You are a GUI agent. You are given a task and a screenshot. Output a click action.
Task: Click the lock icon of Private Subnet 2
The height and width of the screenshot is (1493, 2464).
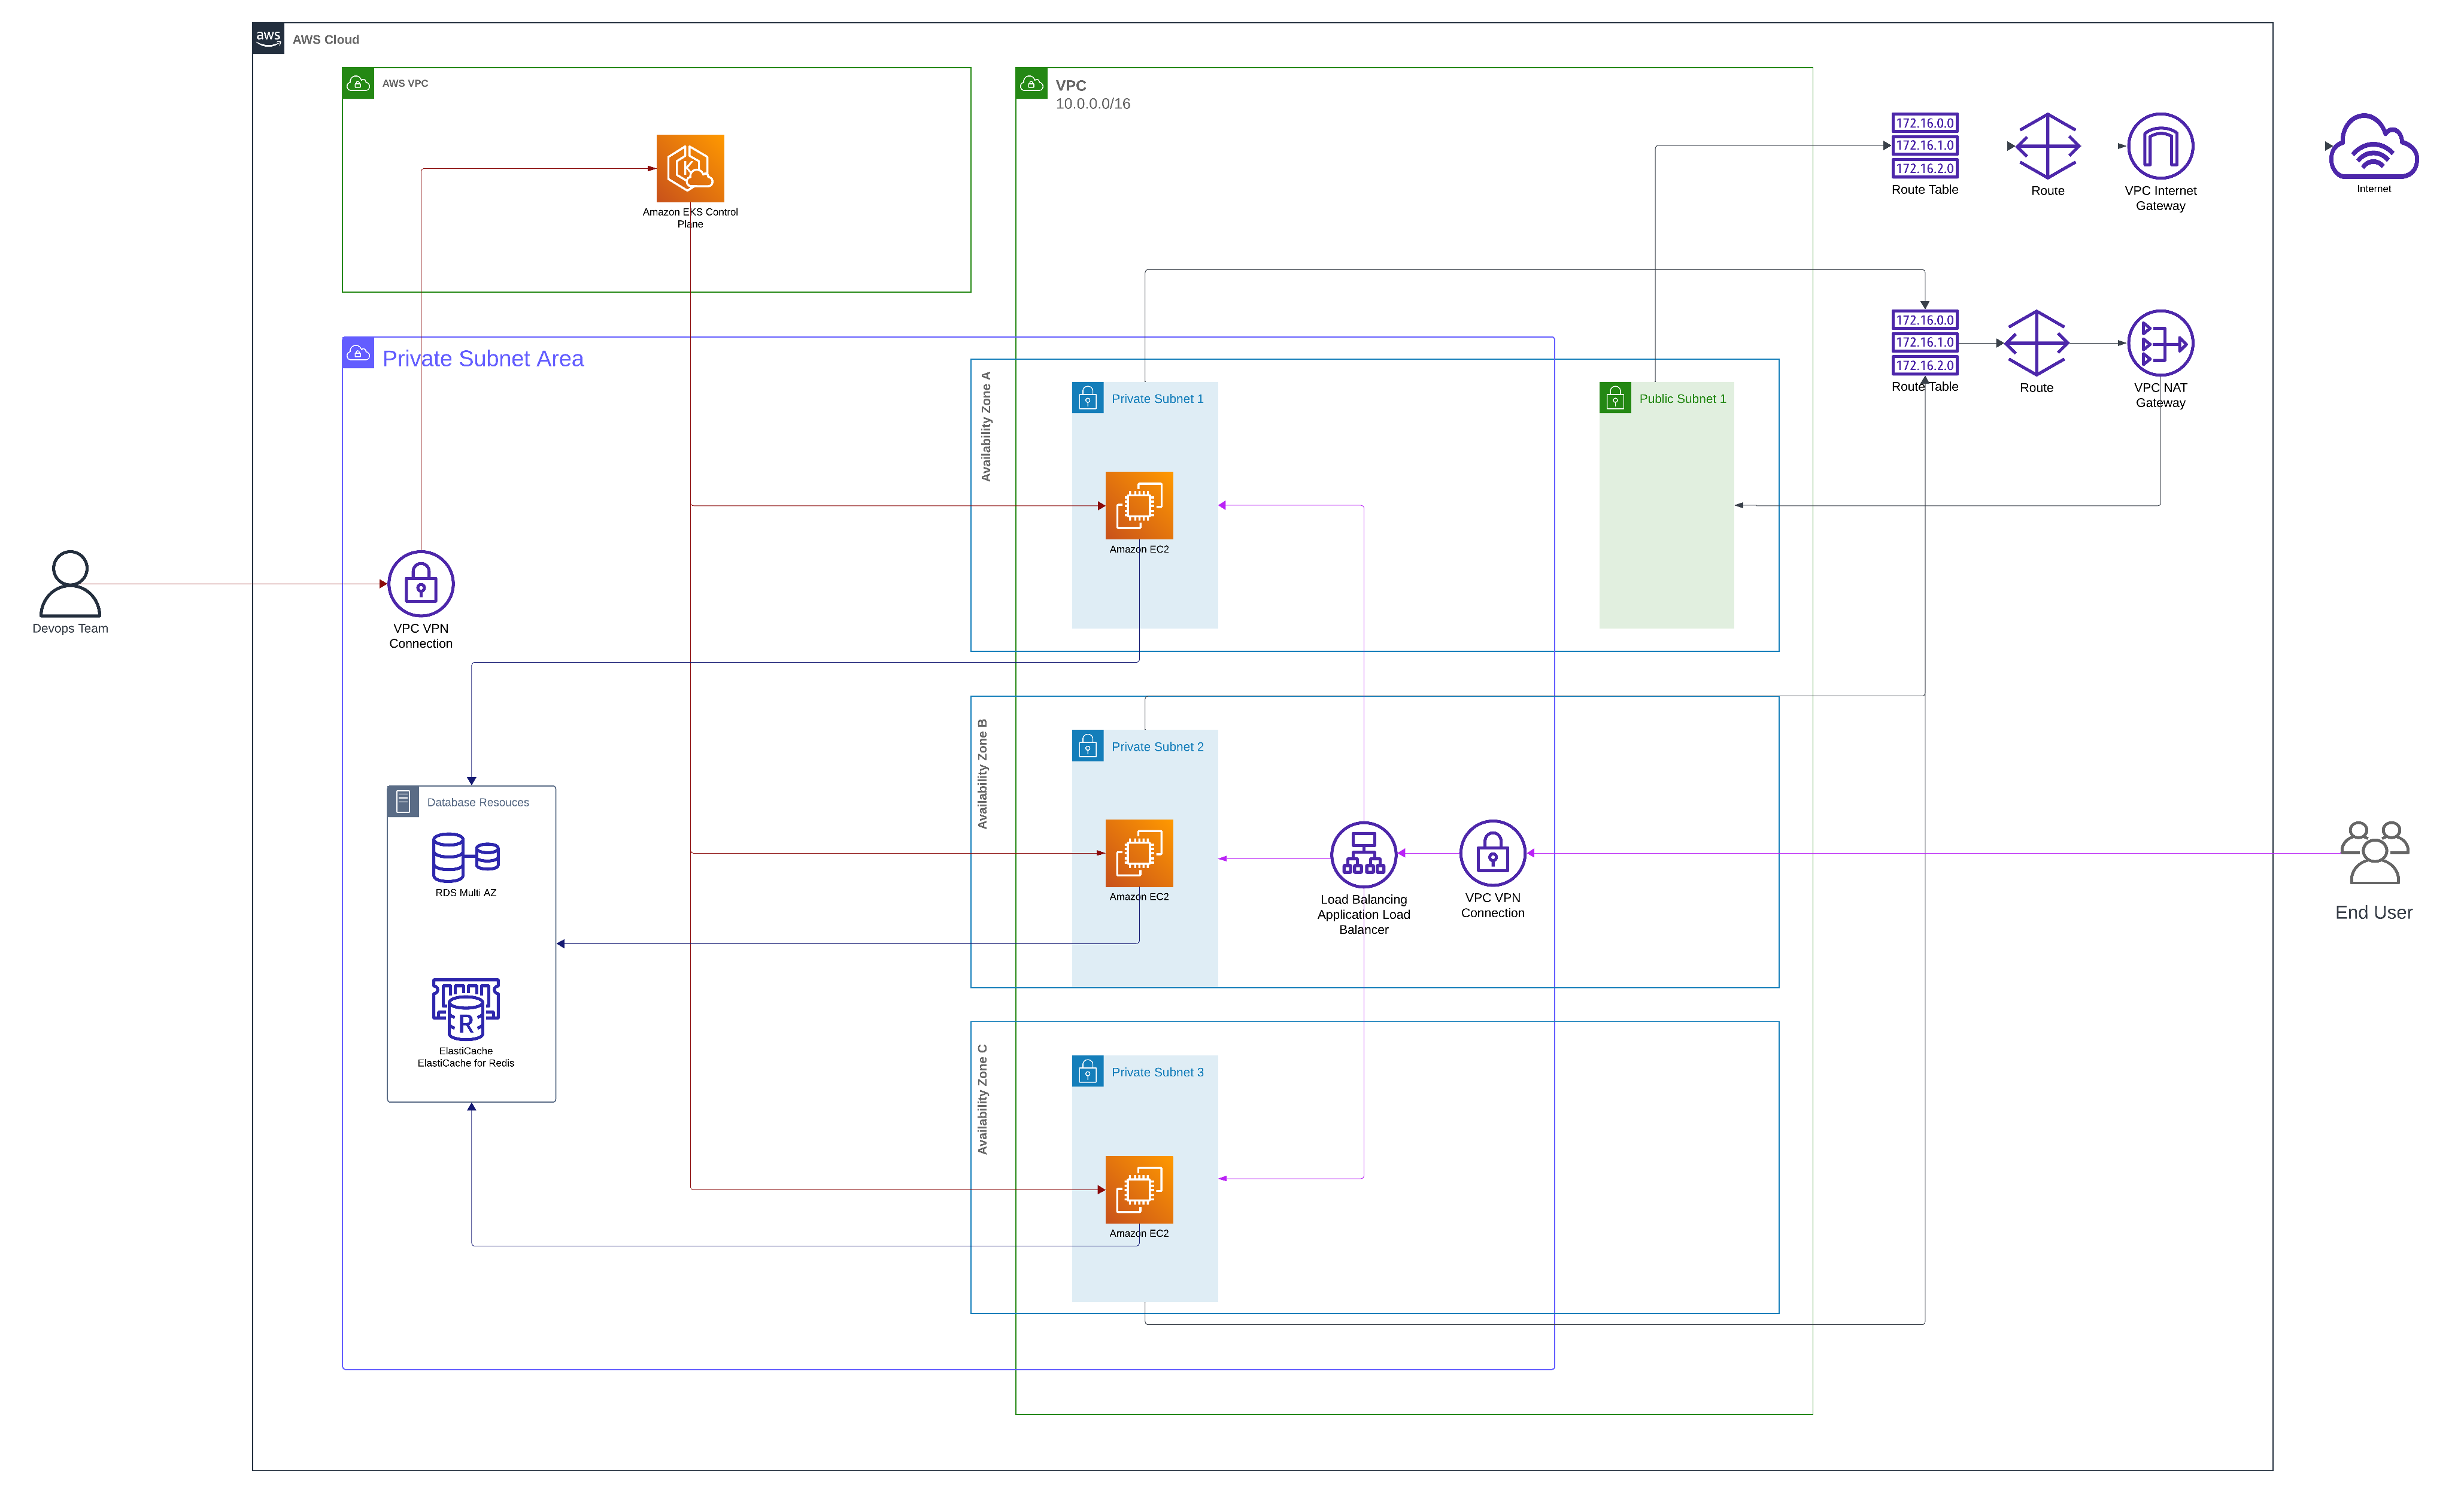point(1088,746)
